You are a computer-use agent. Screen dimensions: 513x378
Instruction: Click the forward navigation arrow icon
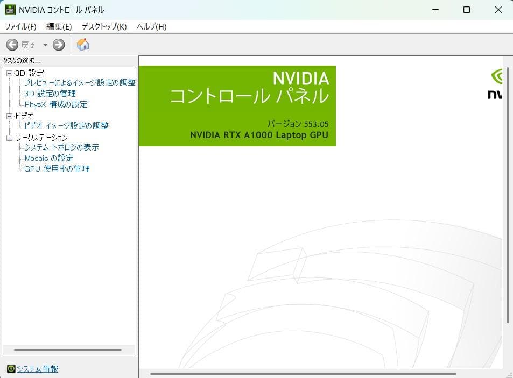pos(58,45)
